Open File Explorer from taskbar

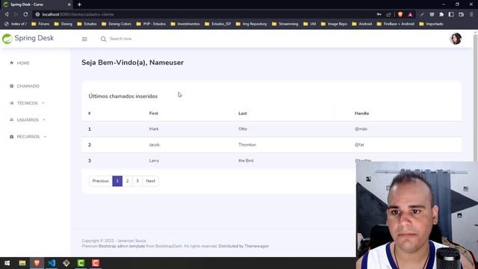tap(22, 263)
